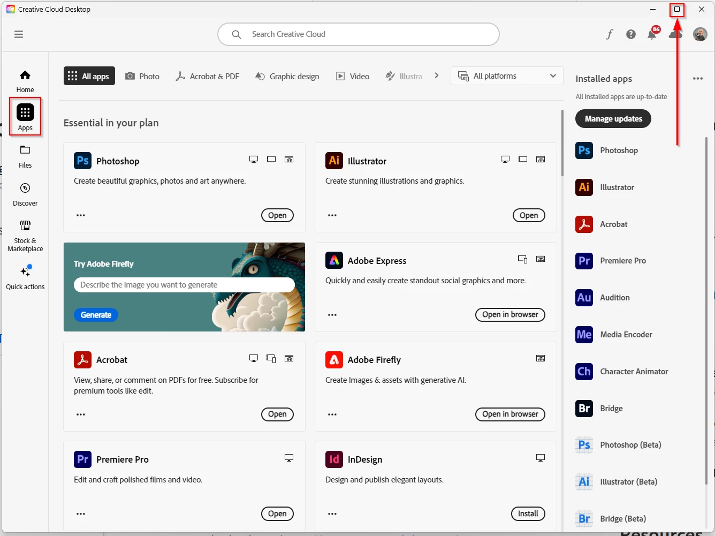Open Photoshop from its card
The height and width of the screenshot is (536, 715).
277,215
